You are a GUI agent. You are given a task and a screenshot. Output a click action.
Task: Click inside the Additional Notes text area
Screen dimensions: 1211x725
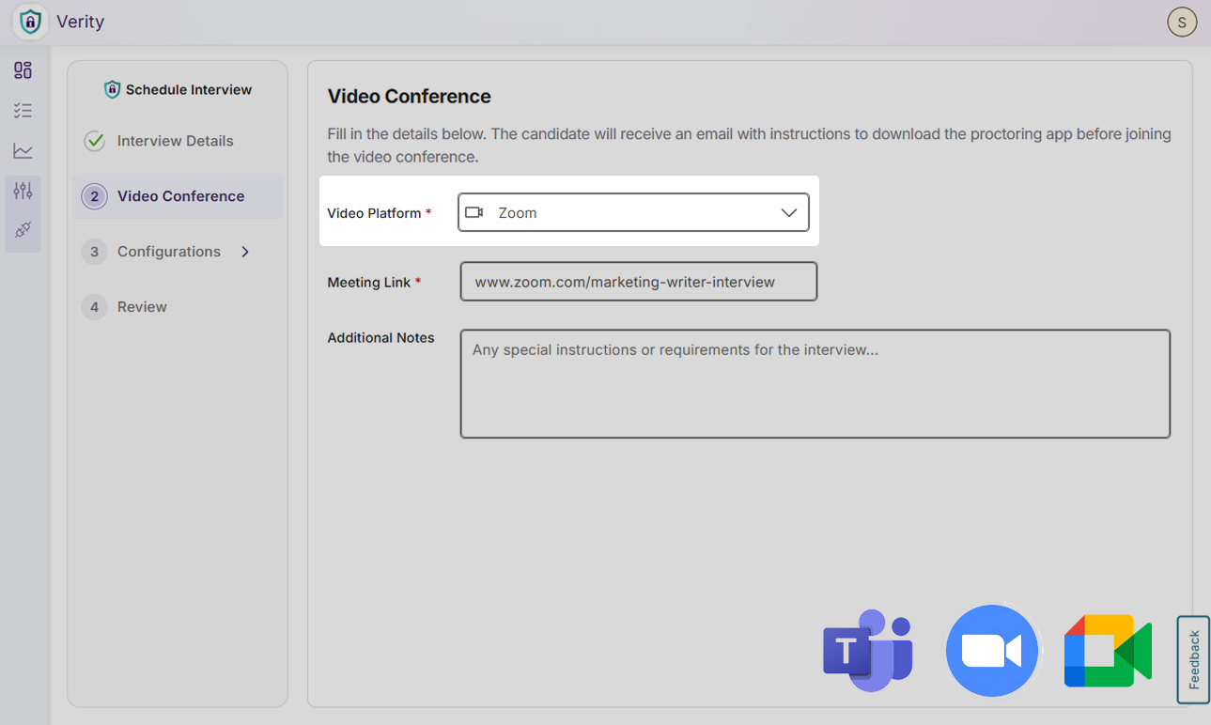tap(814, 383)
